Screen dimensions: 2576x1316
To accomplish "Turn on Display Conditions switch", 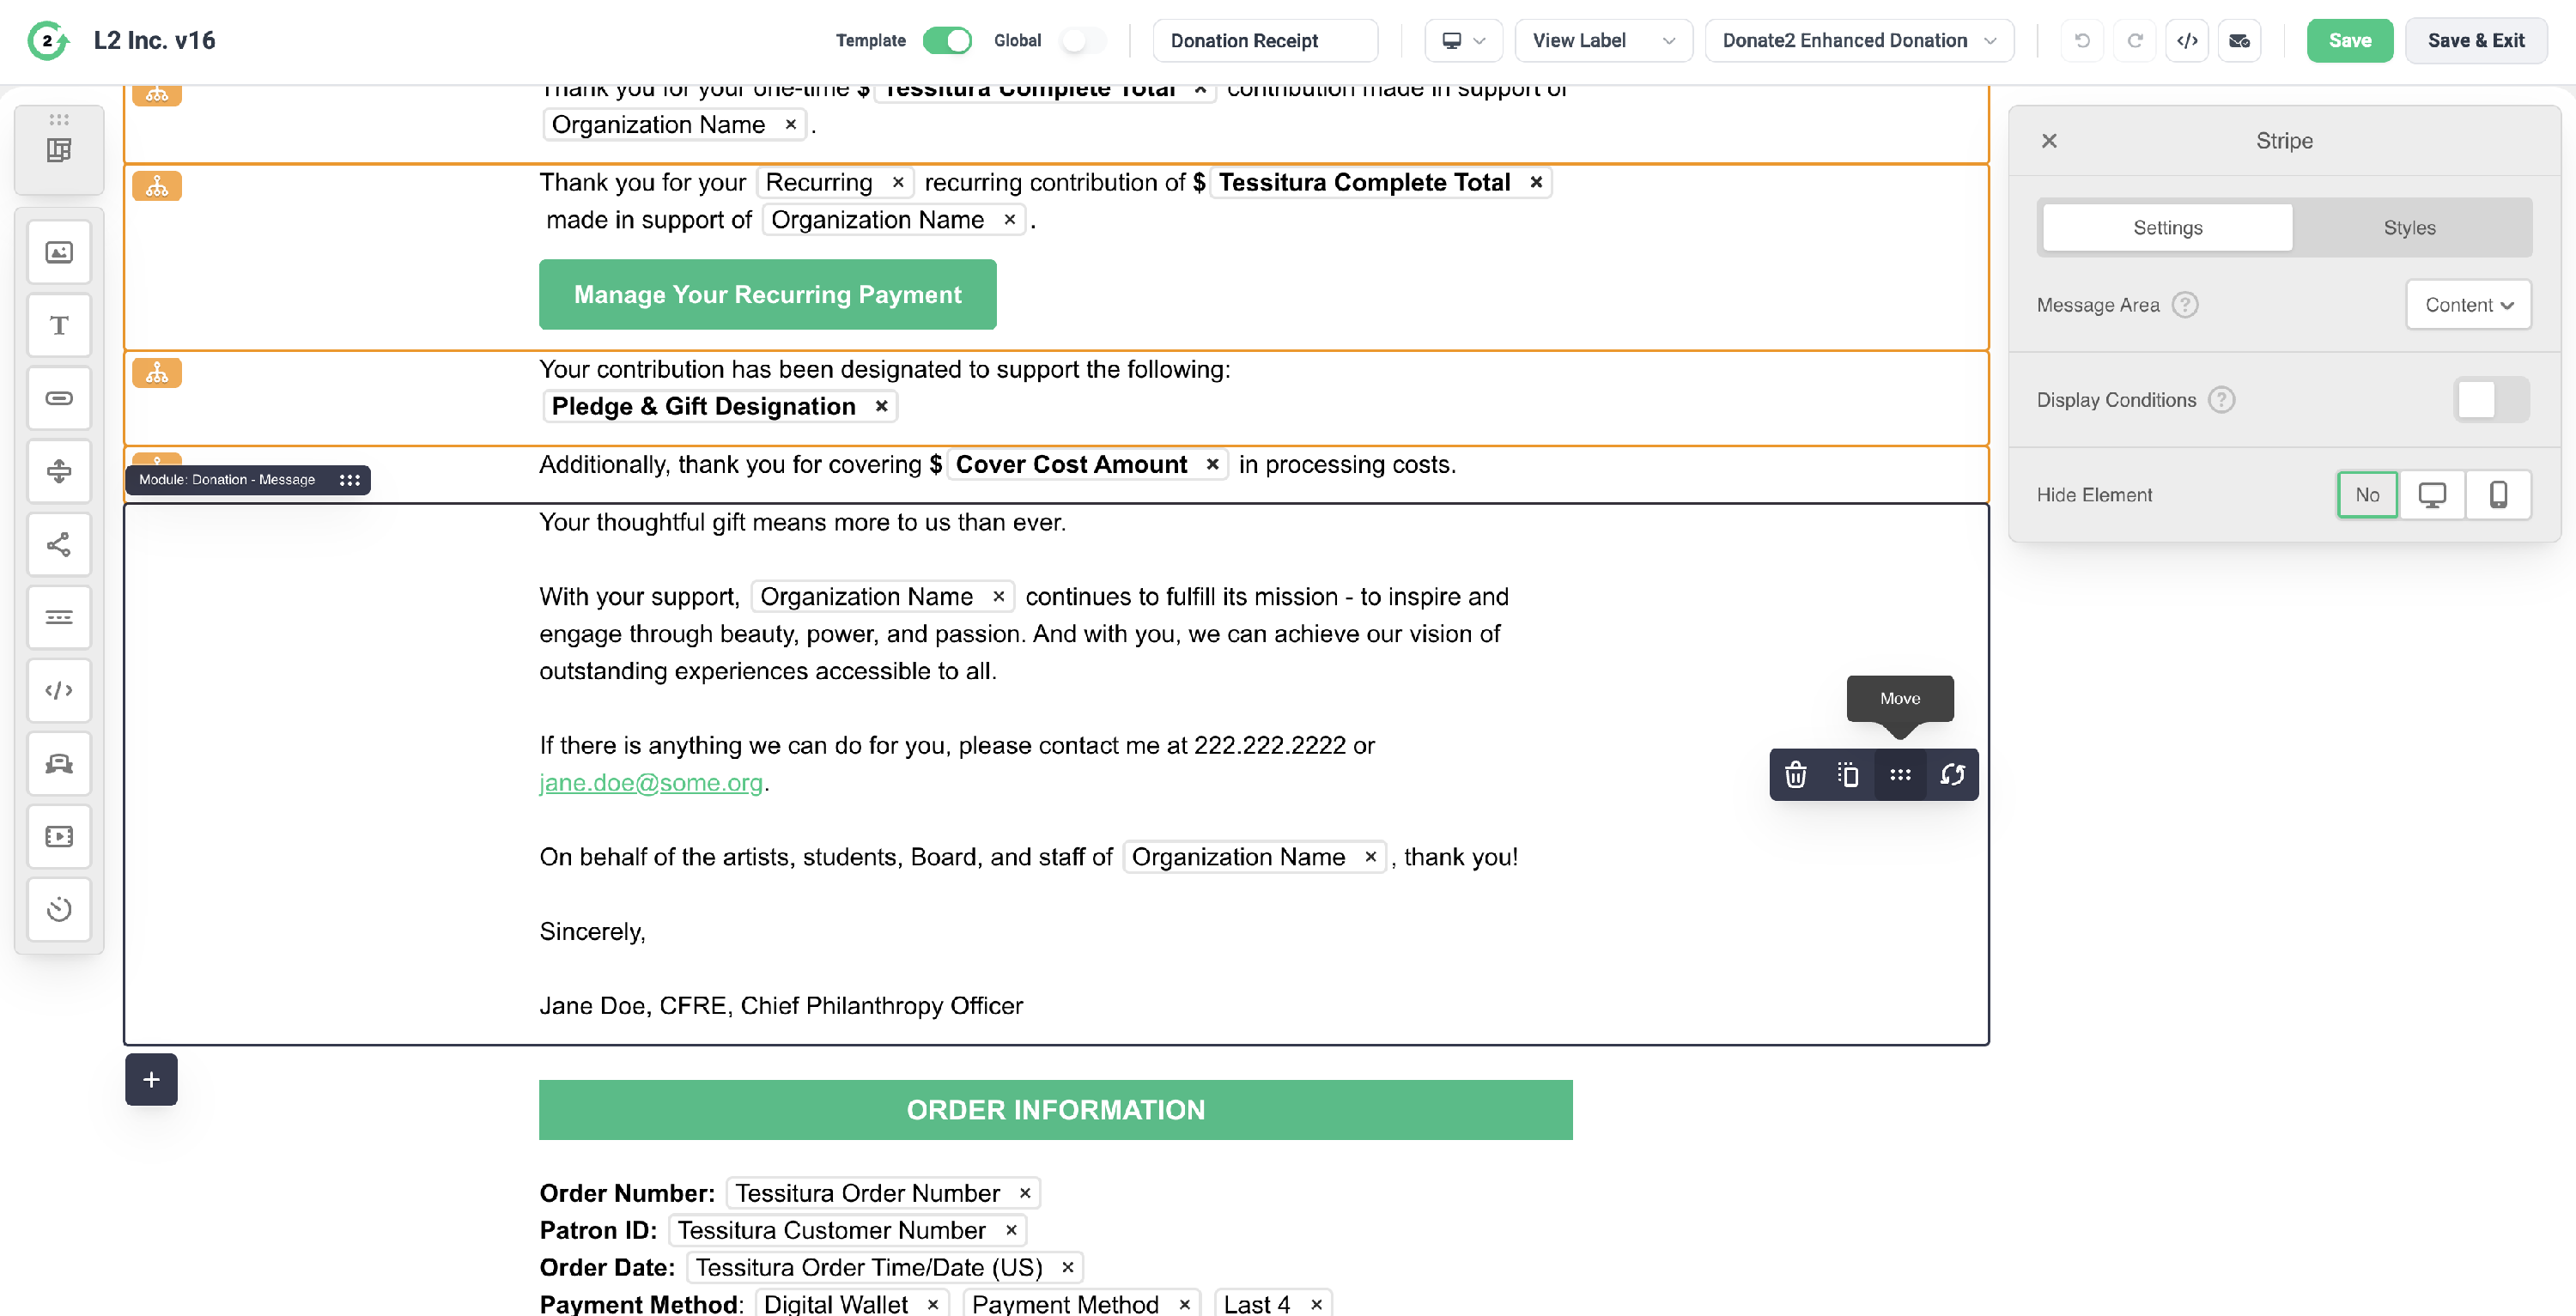I will coord(2491,400).
